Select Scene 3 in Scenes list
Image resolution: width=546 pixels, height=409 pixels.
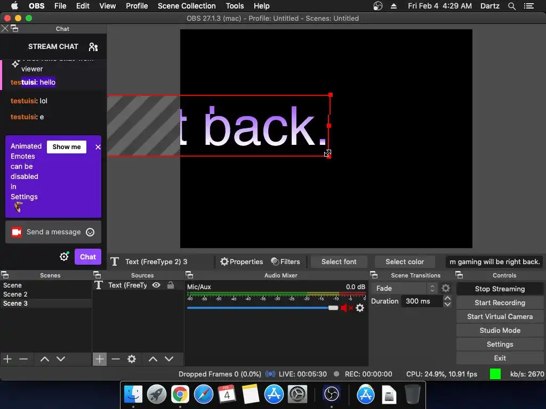click(46, 303)
